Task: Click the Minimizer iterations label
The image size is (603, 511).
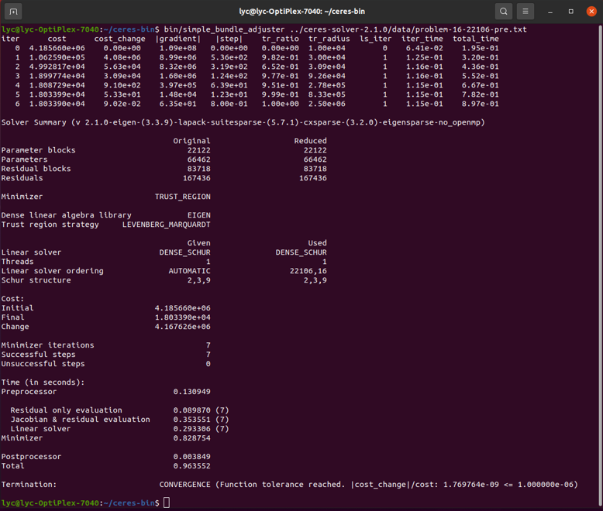Action: (x=48, y=345)
